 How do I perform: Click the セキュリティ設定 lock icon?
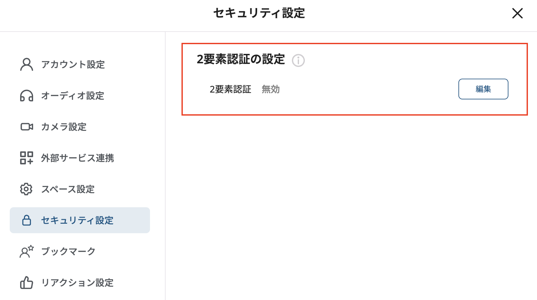click(26, 220)
